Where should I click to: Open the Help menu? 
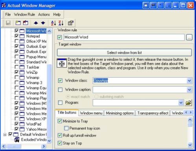pyautogui.click(x=57, y=15)
